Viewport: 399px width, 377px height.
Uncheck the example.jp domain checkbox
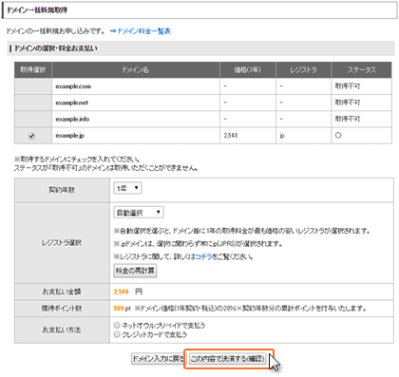click(31, 136)
